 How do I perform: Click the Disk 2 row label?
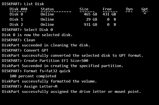tap(16, 25)
